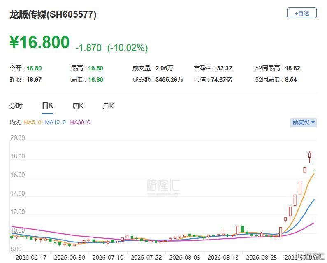Select the 日K chart tab
The width and height of the screenshot is (327, 263).
(47, 106)
